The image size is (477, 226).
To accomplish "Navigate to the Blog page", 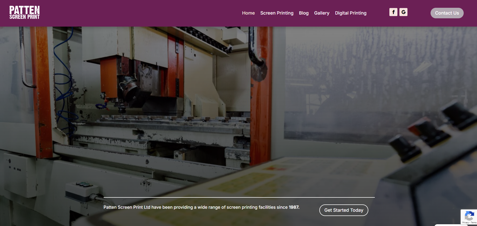I will 304,13.
